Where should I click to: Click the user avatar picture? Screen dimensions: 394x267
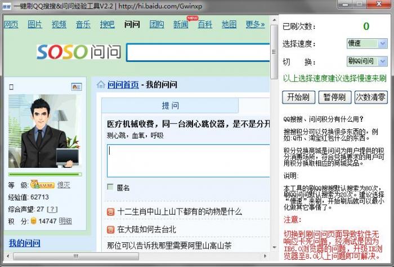pyautogui.click(x=44, y=131)
